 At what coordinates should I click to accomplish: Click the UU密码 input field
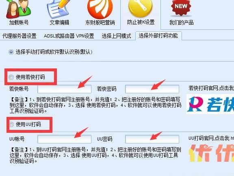pos(152,139)
